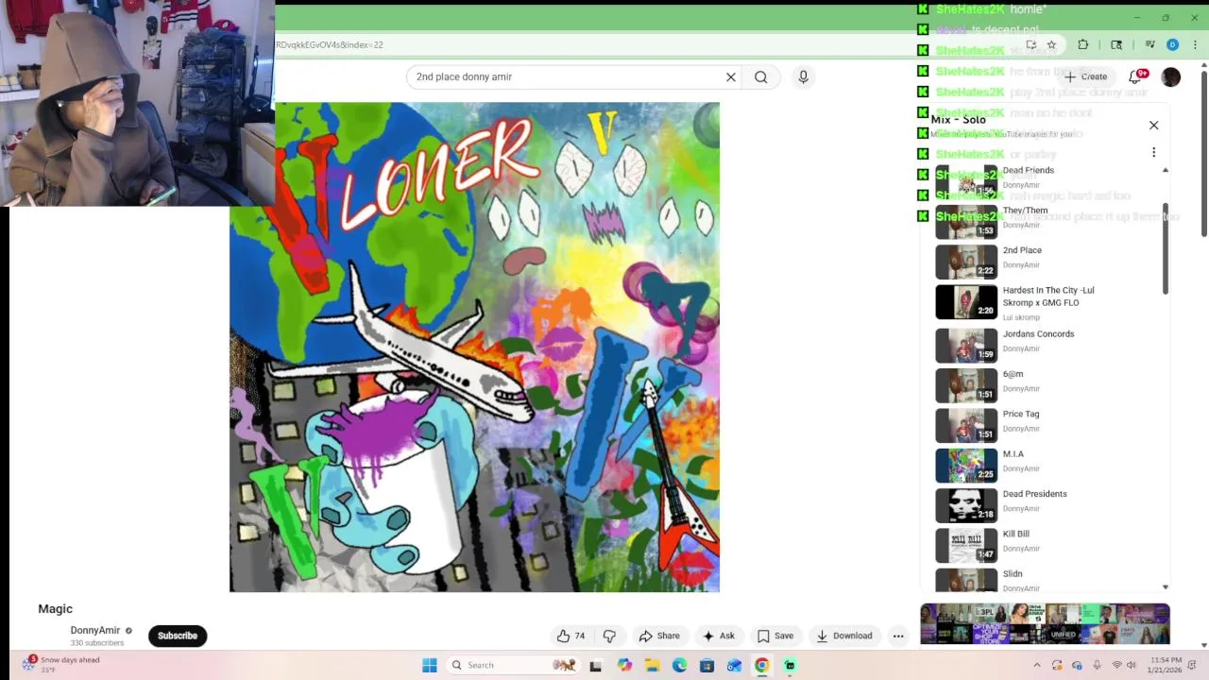The height and width of the screenshot is (680, 1209).
Task: Open Microsoft Edge from taskbar
Action: tap(679, 665)
